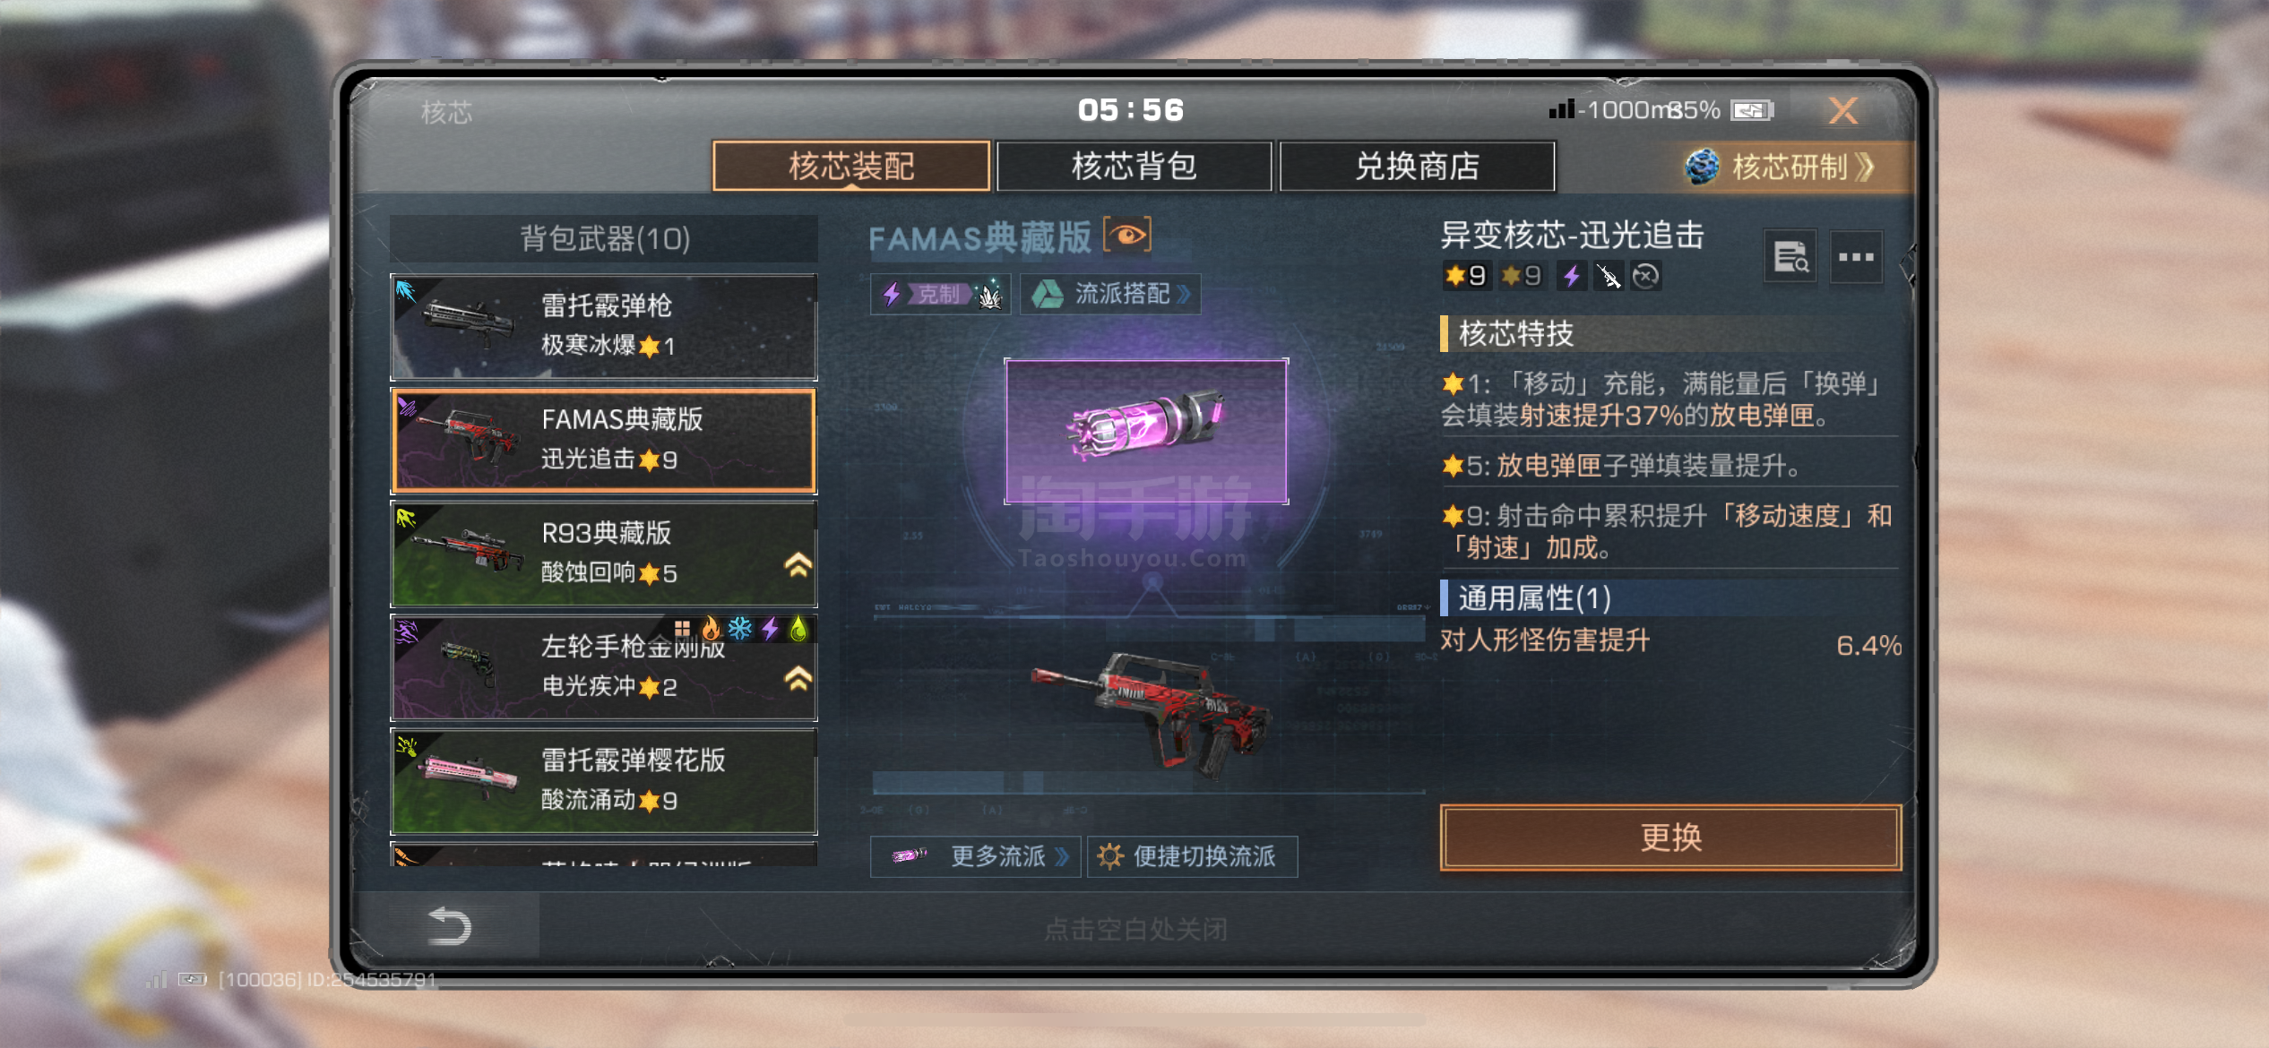Click the 更换 button

1670,838
